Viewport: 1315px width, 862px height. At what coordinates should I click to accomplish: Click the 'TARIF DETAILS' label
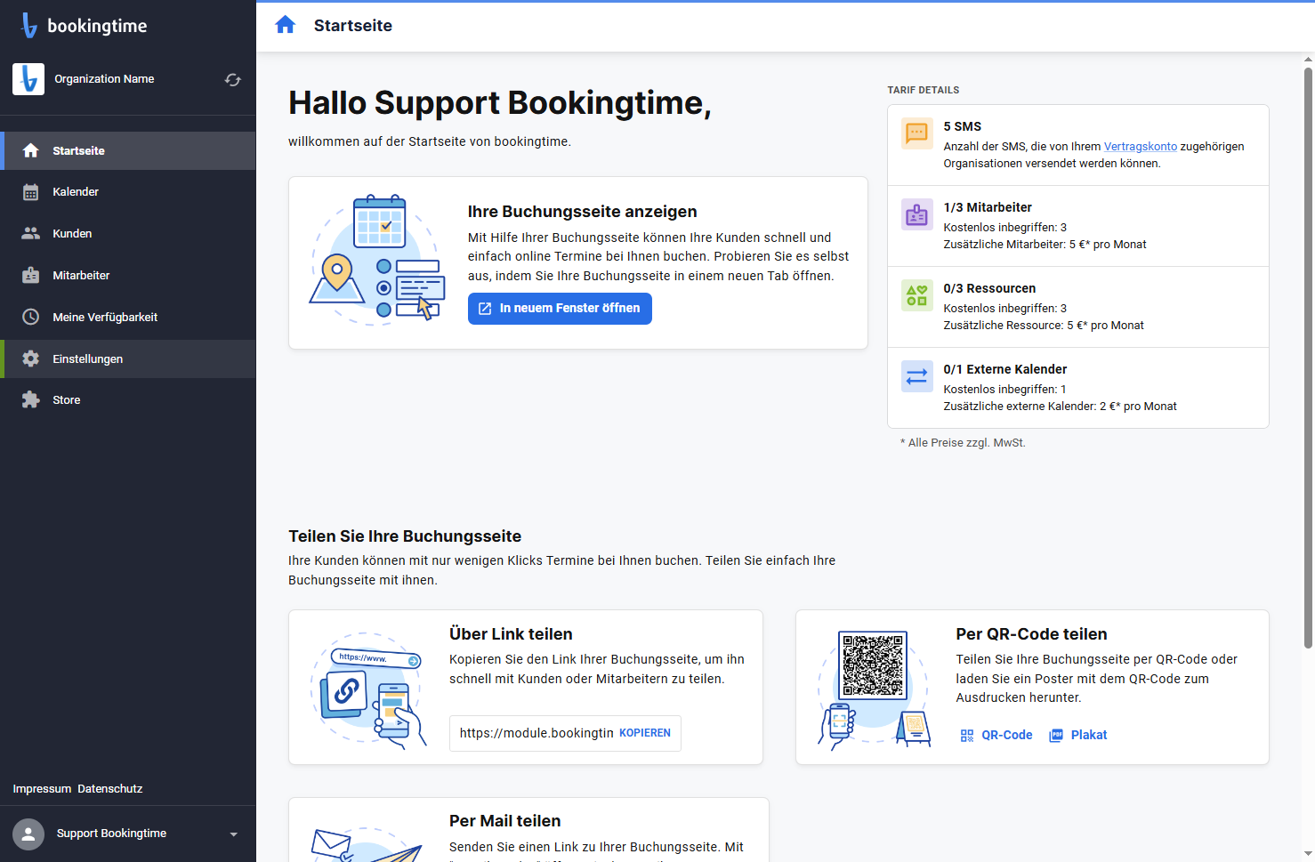click(923, 90)
